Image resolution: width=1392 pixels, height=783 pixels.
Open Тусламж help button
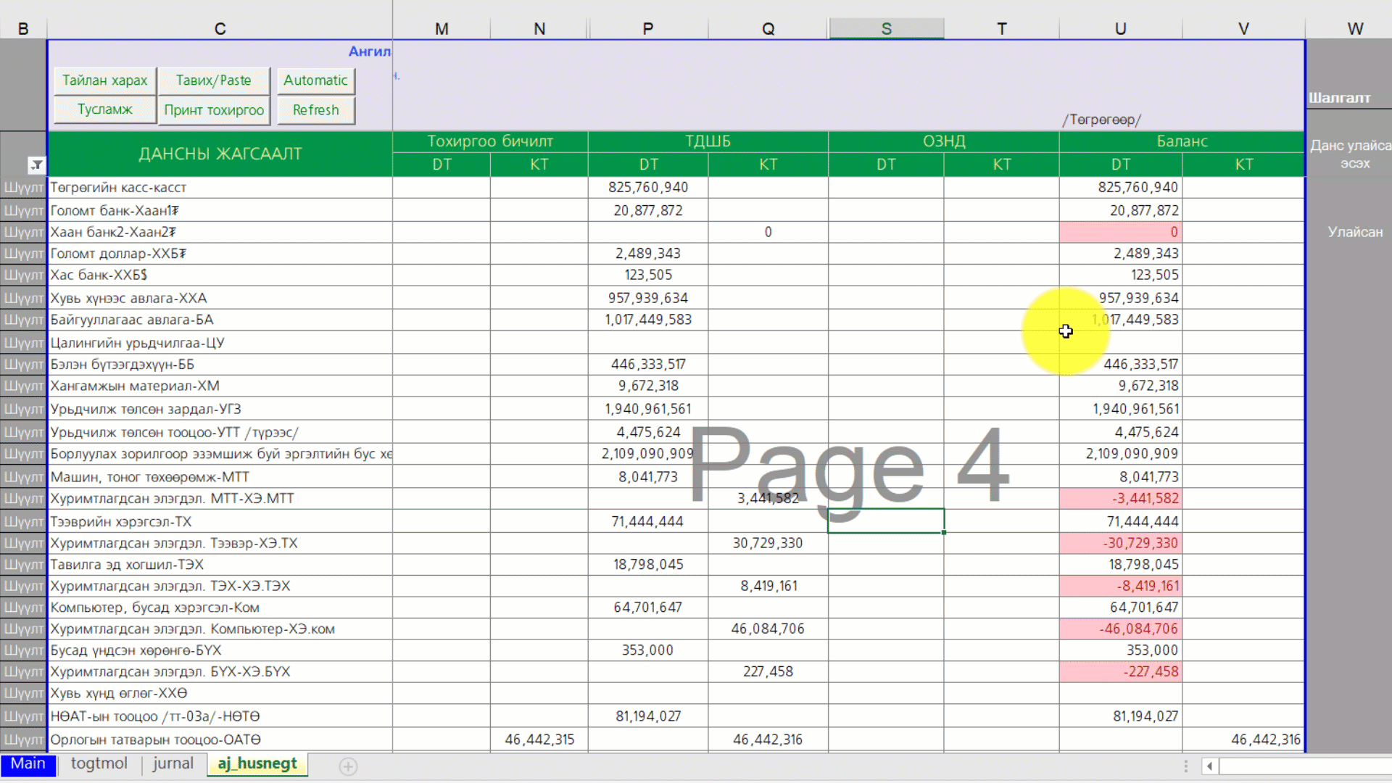pyautogui.click(x=104, y=109)
